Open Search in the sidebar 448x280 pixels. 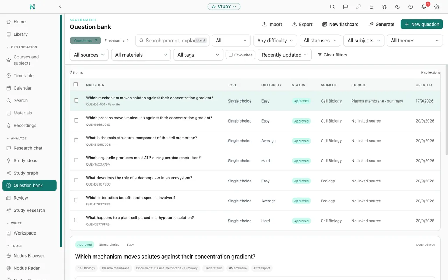(x=29, y=100)
